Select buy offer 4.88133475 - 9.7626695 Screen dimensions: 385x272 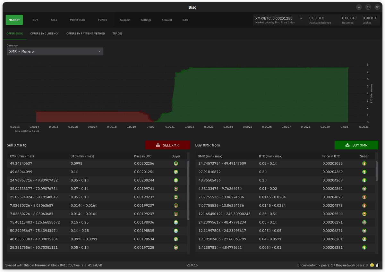click(x=285, y=189)
